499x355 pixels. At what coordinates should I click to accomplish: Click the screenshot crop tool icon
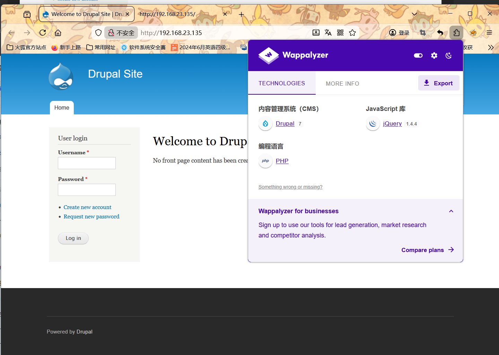pyautogui.click(x=422, y=33)
